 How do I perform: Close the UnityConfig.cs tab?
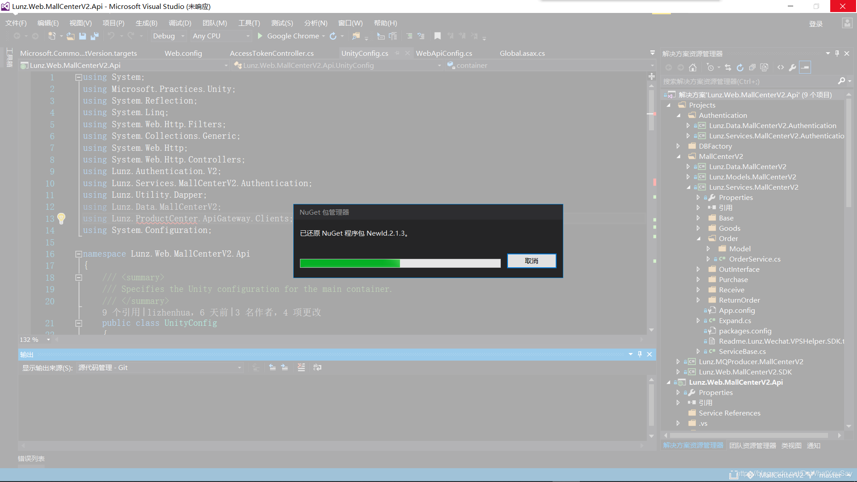tap(407, 53)
